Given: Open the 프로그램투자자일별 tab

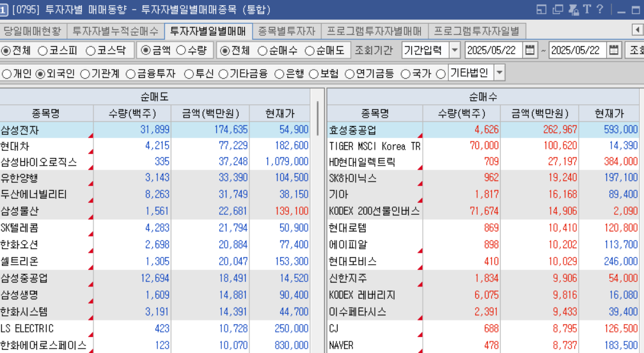Looking at the screenshot, I should [x=477, y=31].
